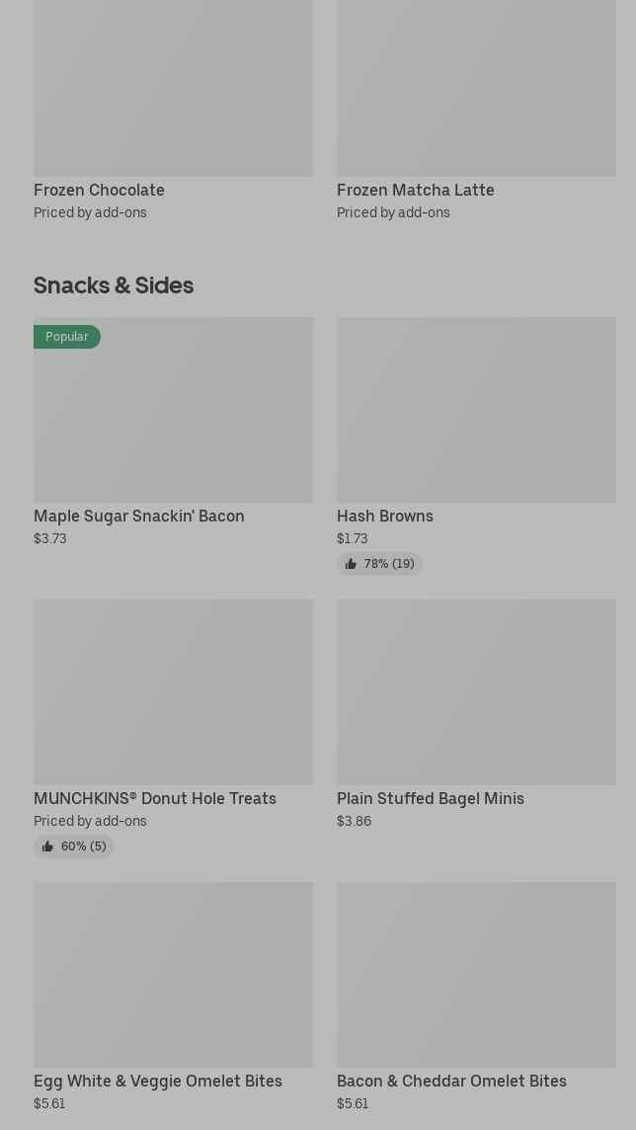Open Maple Sugar Snackin' Bacon title link

pos(138,516)
